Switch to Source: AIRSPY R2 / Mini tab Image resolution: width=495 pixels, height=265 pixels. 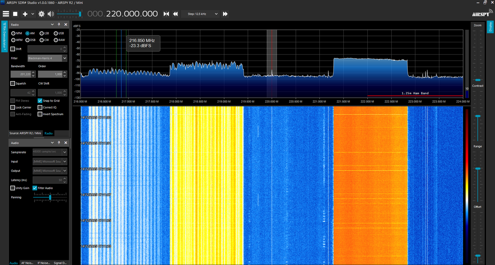pos(25,133)
